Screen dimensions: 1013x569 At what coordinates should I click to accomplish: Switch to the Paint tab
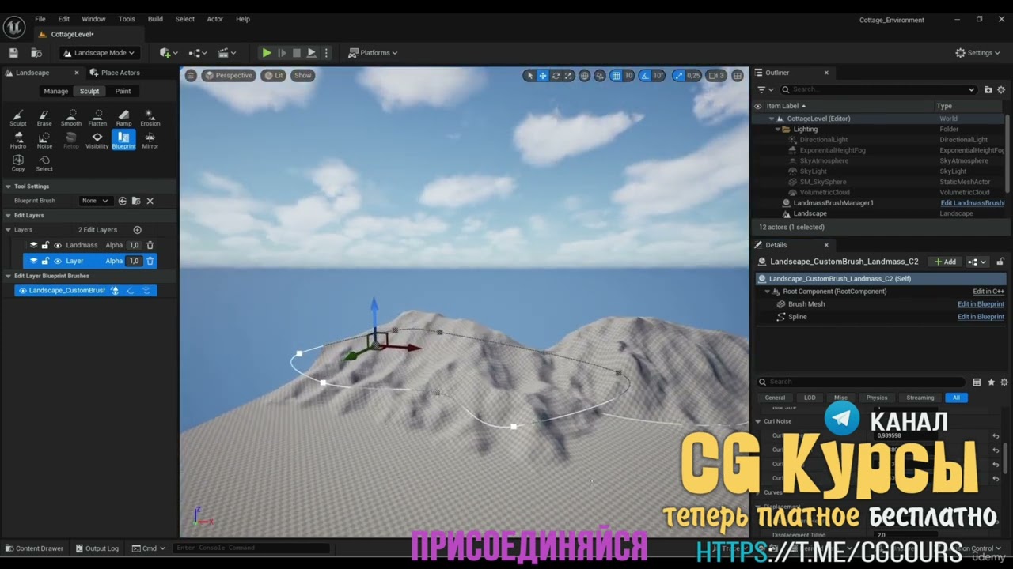pyautogui.click(x=123, y=92)
